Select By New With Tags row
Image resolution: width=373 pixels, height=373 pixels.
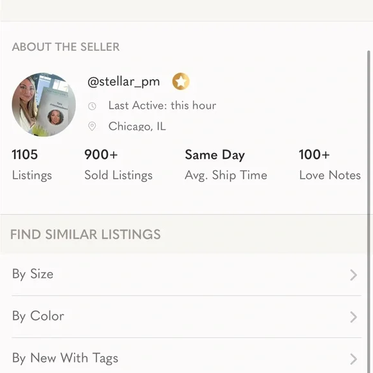point(186,356)
